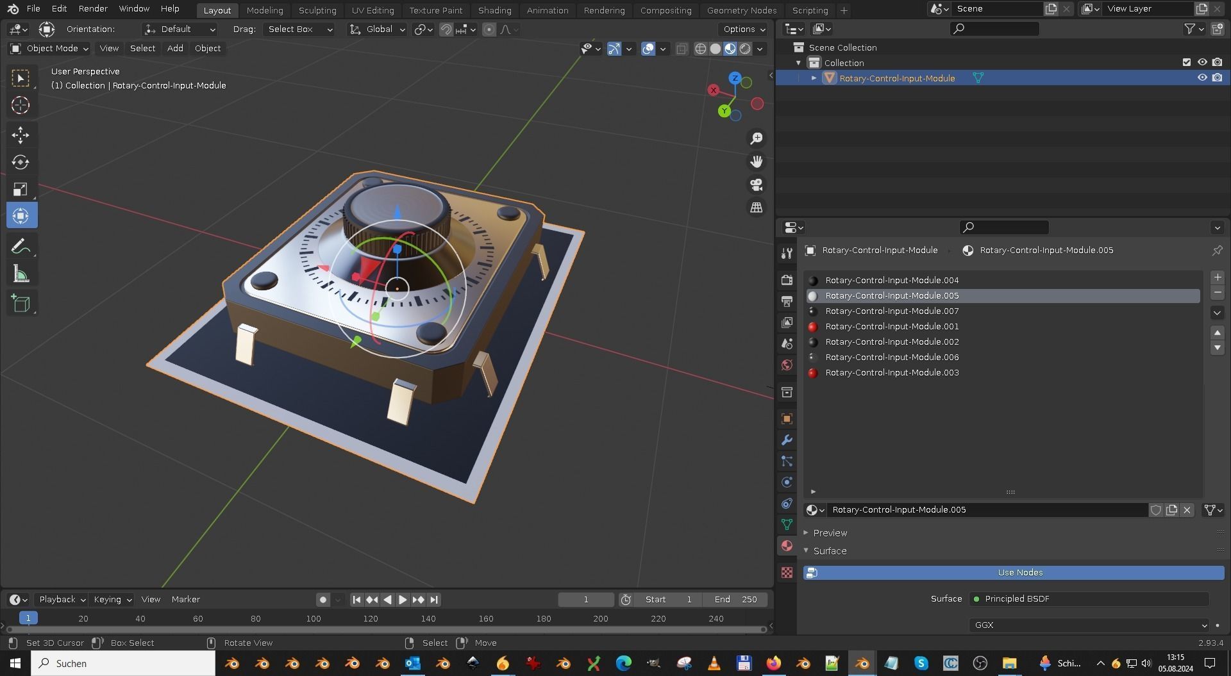Open Physics properties tab
The width and height of the screenshot is (1231, 676).
tap(787, 482)
